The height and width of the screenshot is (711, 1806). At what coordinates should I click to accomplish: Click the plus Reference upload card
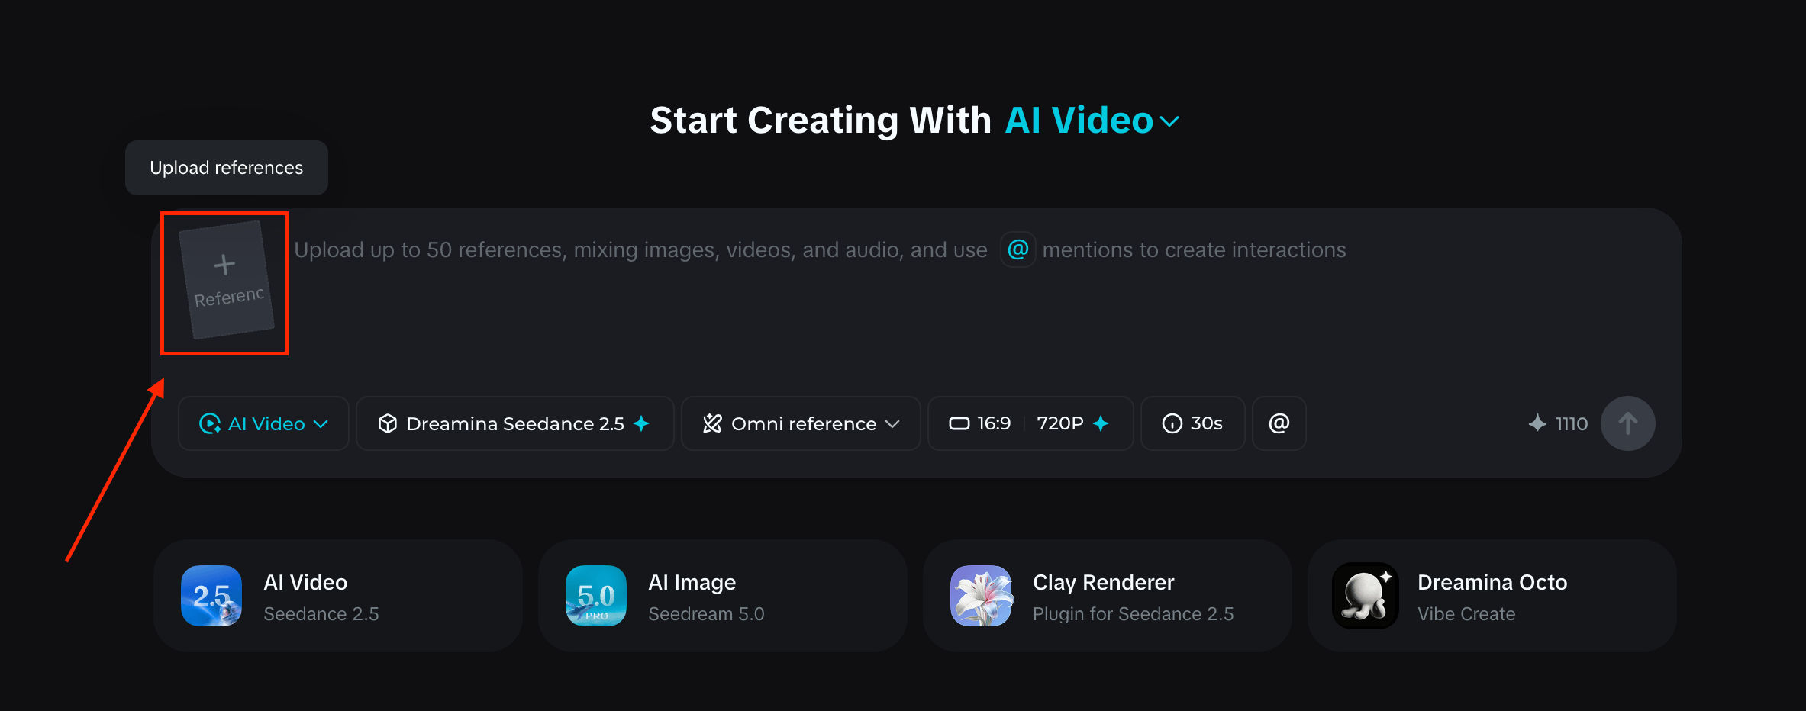pyautogui.click(x=226, y=280)
